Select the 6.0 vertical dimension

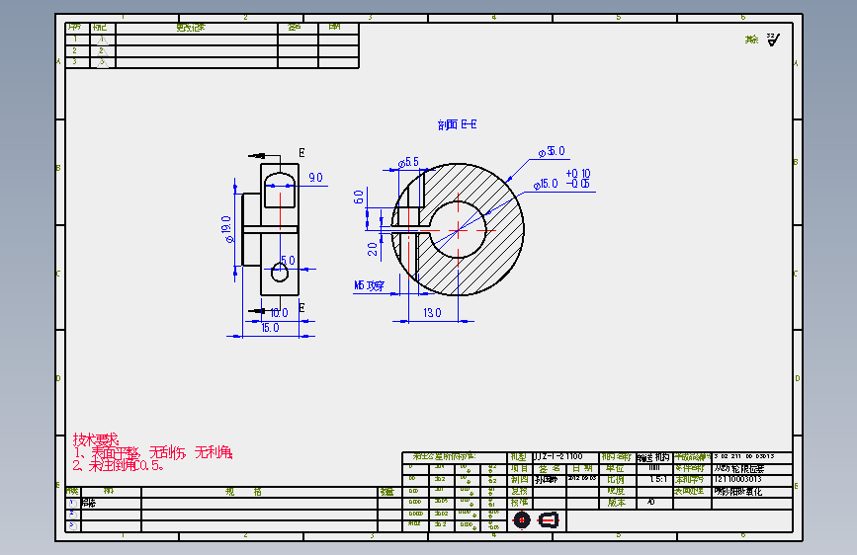click(x=359, y=197)
